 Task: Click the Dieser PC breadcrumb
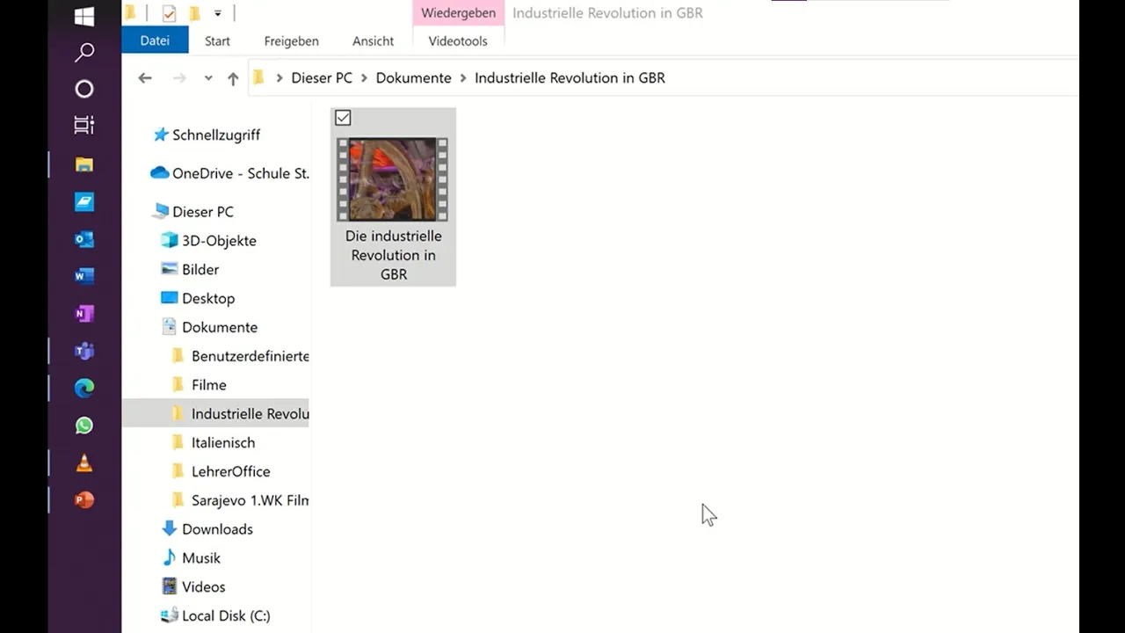click(x=322, y=78)
